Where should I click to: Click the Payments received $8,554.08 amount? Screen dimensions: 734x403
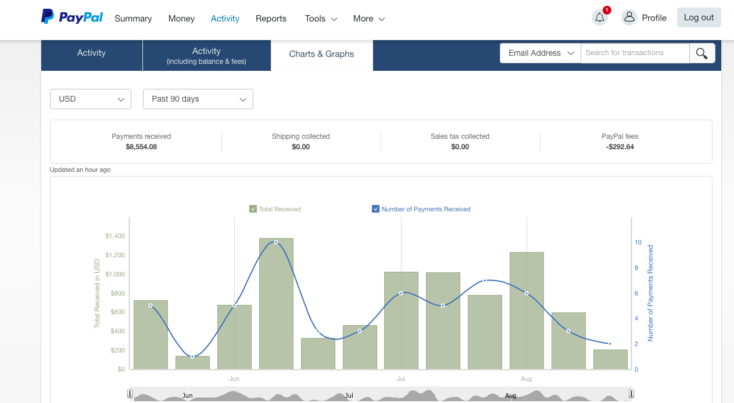pyautogui.click(x=141, y=147)
